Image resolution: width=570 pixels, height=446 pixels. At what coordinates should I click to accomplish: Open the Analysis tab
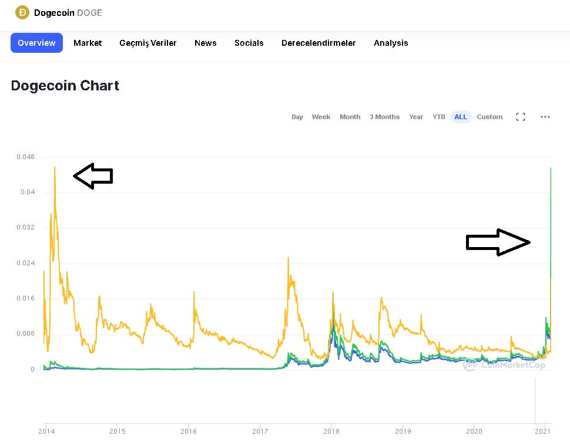pos(391,43)
